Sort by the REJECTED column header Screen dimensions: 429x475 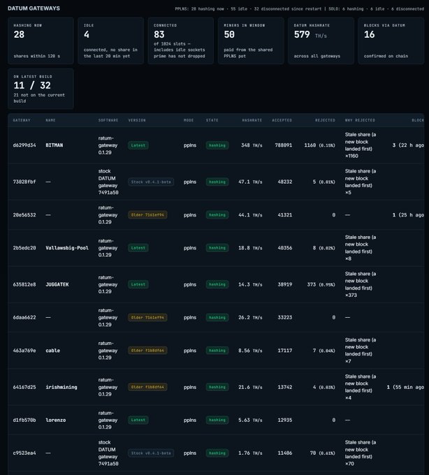(x=325, y=120)
